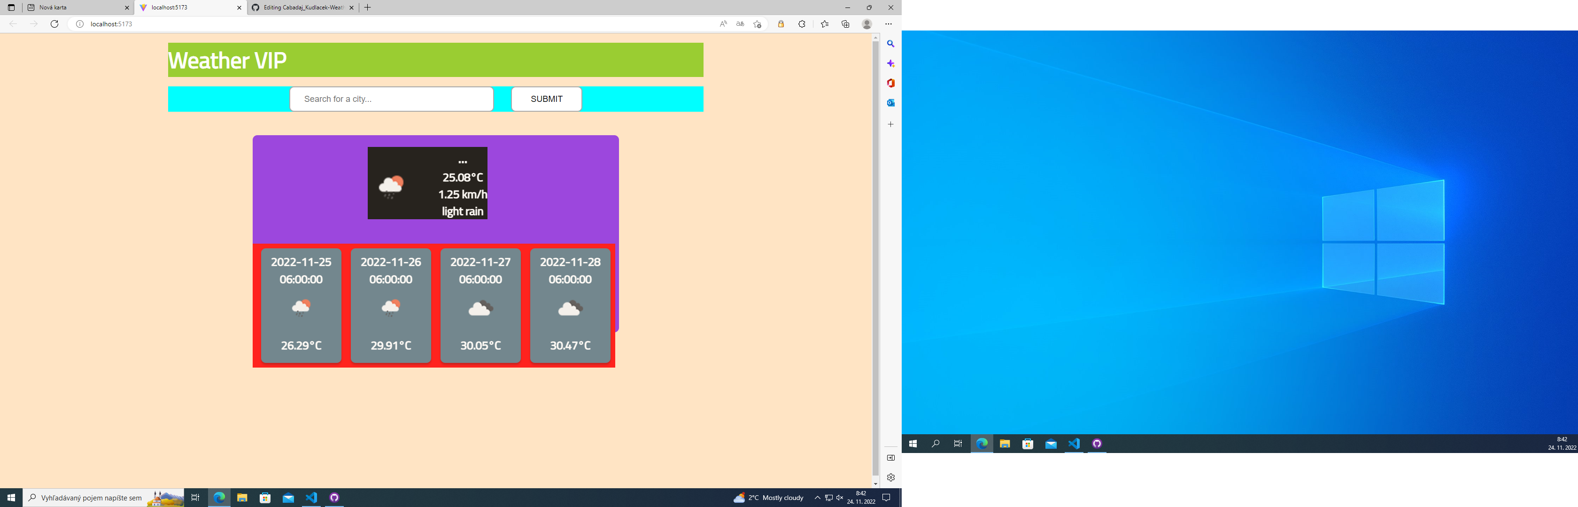Refresh the localhost page

click(54, 24)
